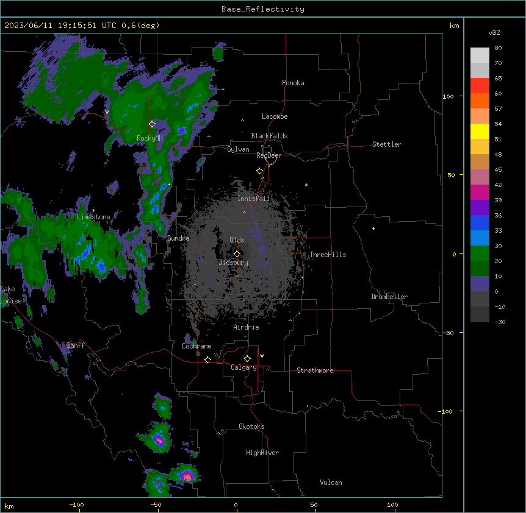Select the Olds label
Image resolution: width=526 pixels, height=513 pixels.
[237, 240]
